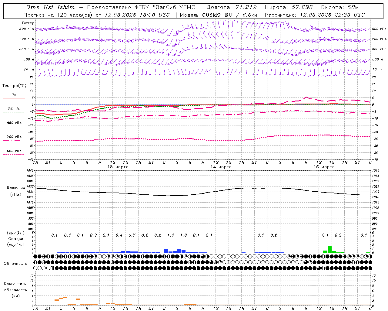Select the 3-hour precipitation value '2.1'
The image size is (388, 311).
pos(325,235)
